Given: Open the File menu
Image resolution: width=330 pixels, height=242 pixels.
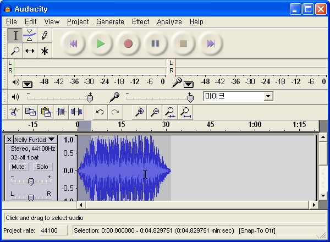Looking at the screenshot, I should point(12,21).
